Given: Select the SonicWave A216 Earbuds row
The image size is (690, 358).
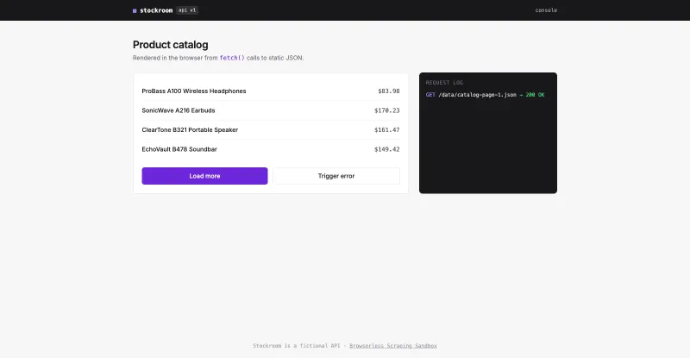Looking at the screenshot, I should pos(271,110).
